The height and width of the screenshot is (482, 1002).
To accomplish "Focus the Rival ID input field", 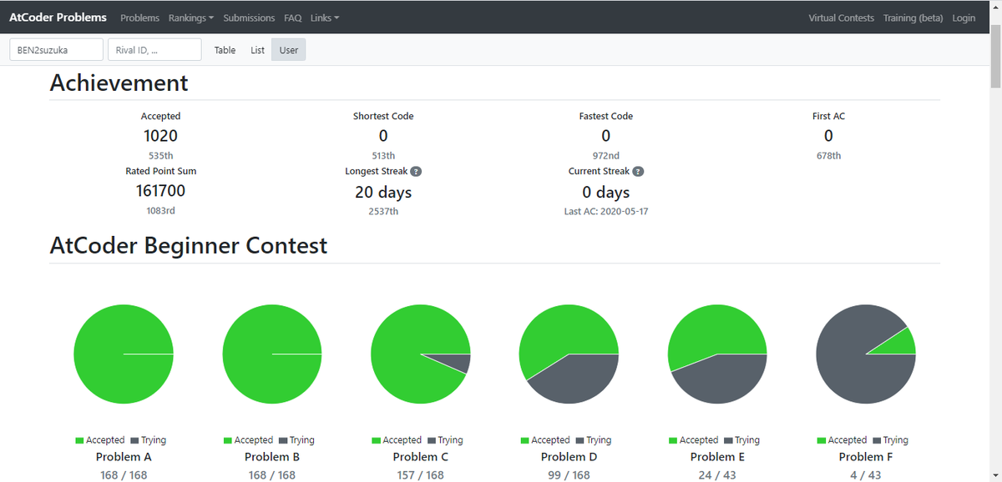I will (154, 50).
